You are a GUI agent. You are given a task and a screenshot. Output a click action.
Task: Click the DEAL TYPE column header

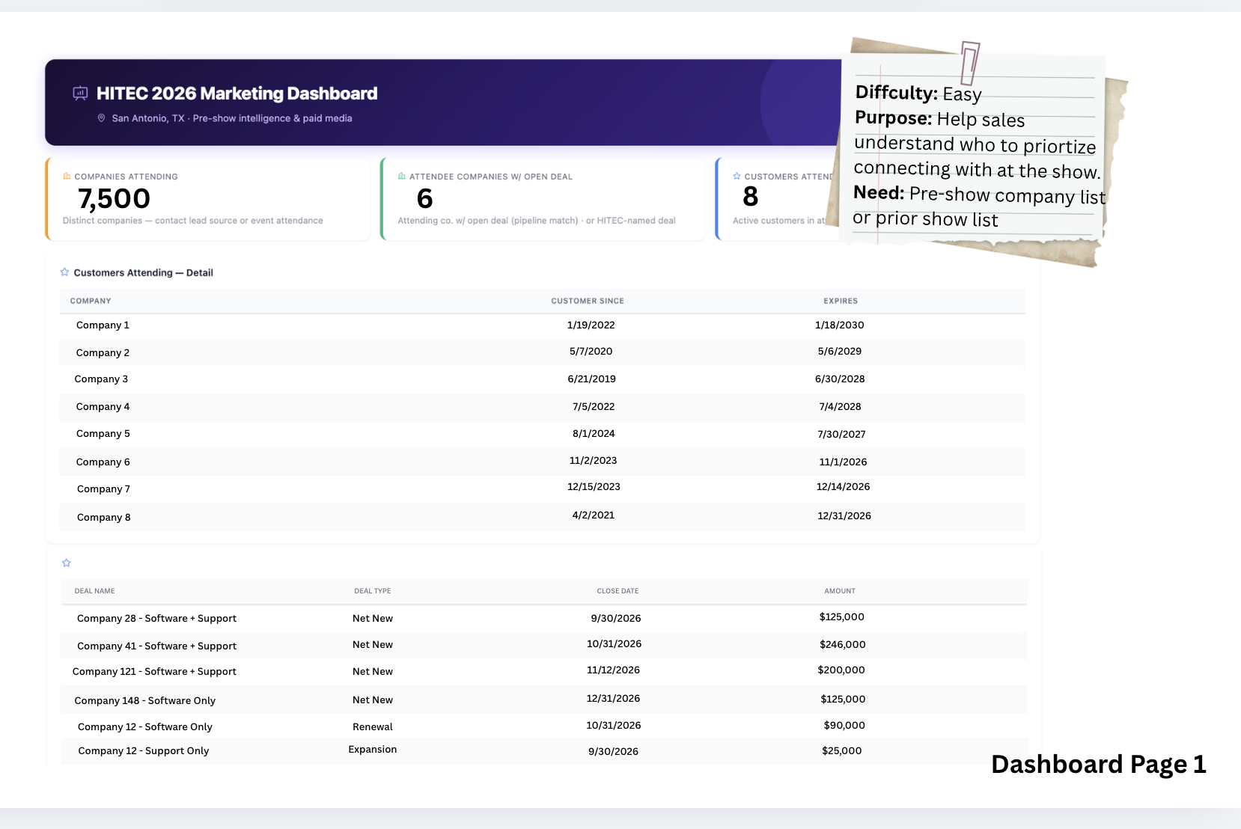tap(373, 591)
